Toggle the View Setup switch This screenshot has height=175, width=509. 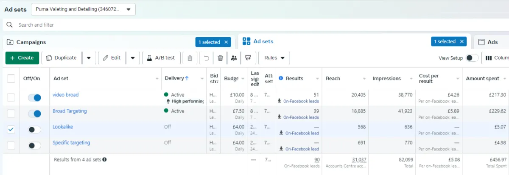[x=472, y=58]
